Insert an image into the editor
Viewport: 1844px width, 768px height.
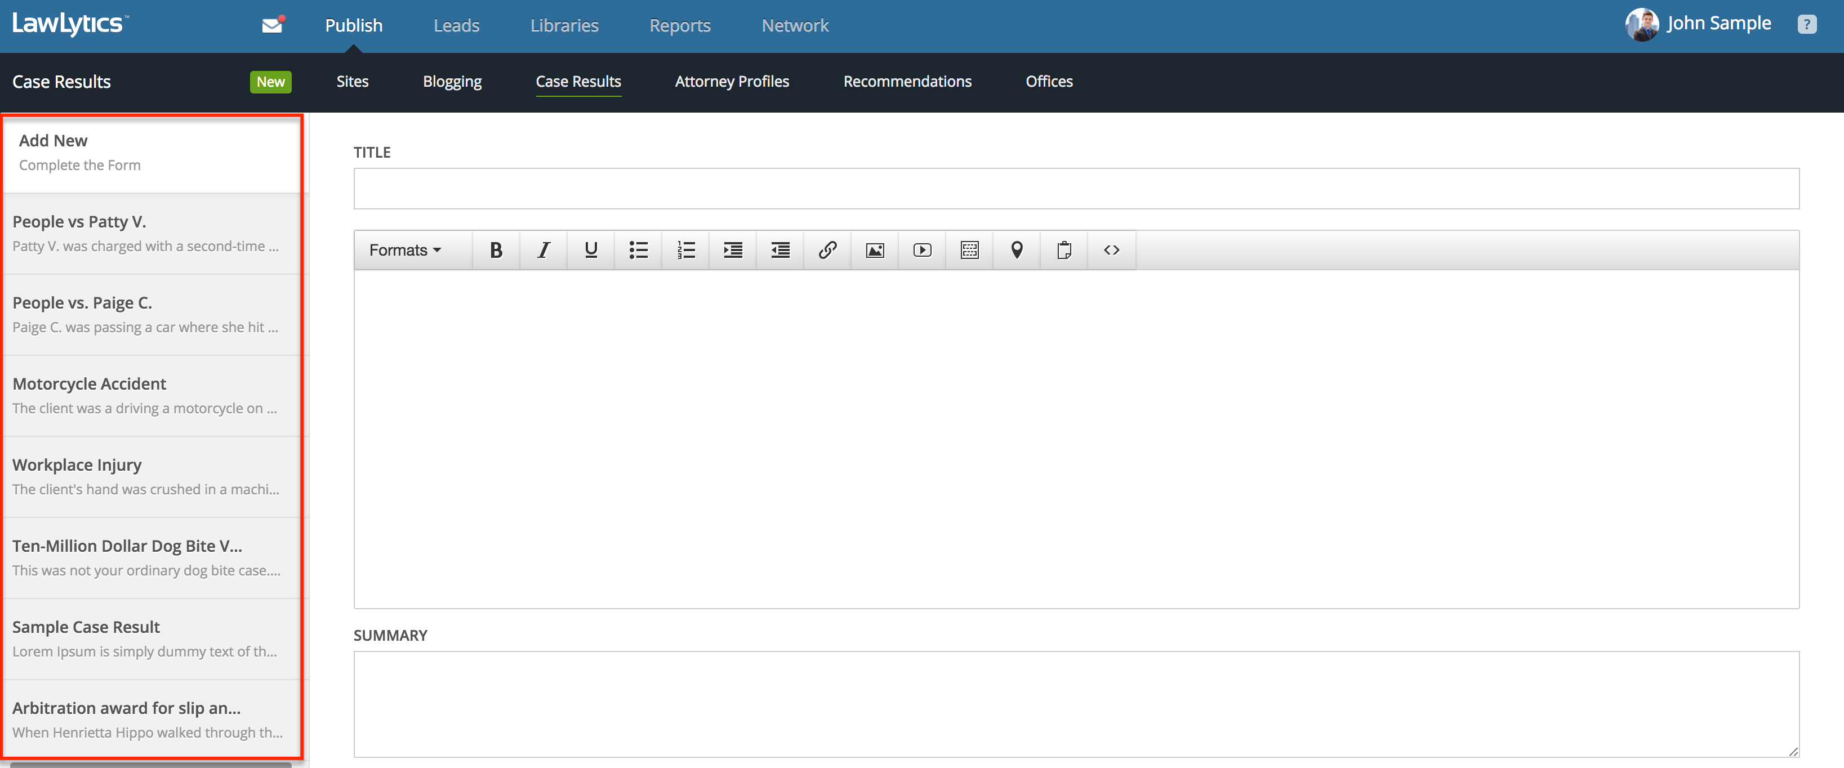click(874, 250)
